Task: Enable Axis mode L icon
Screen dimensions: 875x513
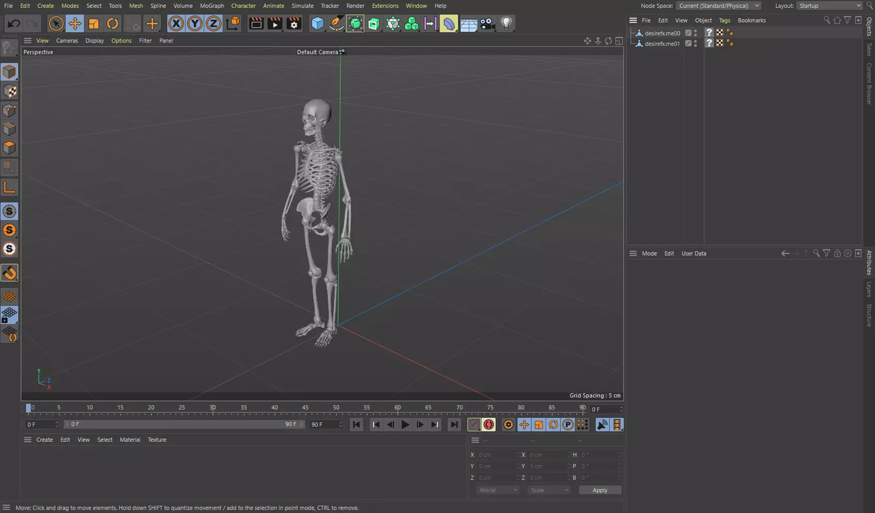Action: [9, 187]
